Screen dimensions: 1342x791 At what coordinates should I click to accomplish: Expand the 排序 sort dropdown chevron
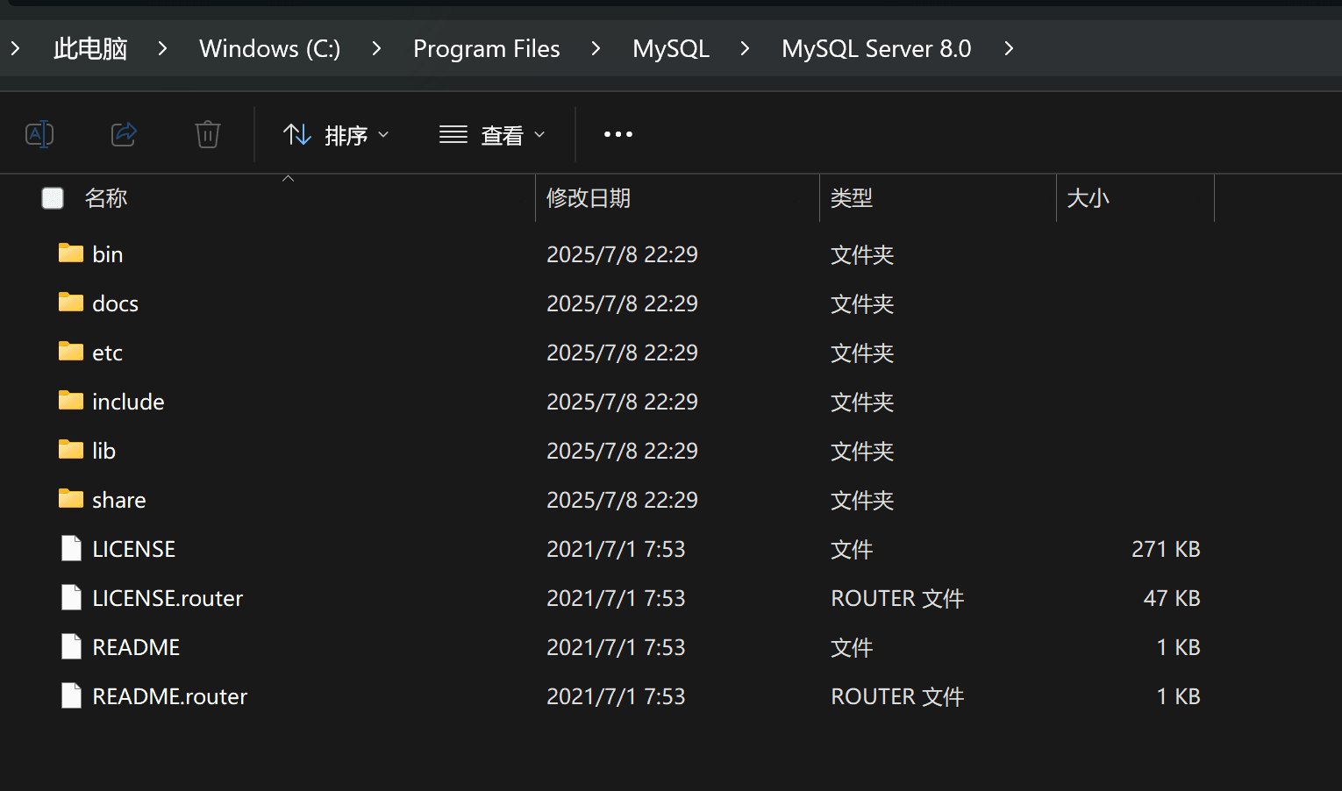[383, 134]
